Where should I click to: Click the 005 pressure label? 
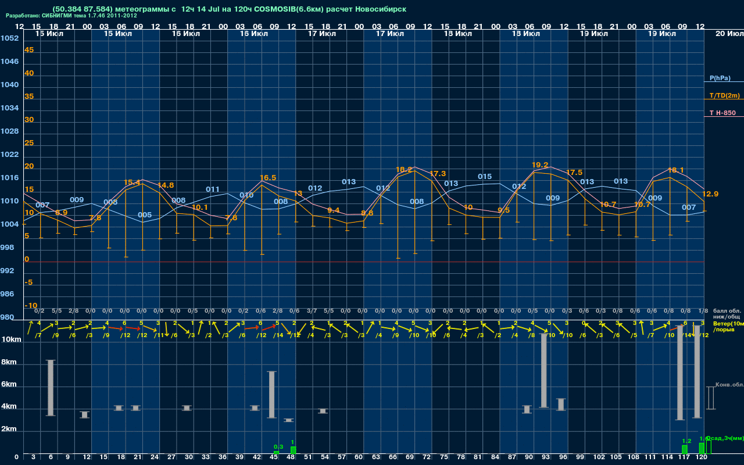pos(145,215)
